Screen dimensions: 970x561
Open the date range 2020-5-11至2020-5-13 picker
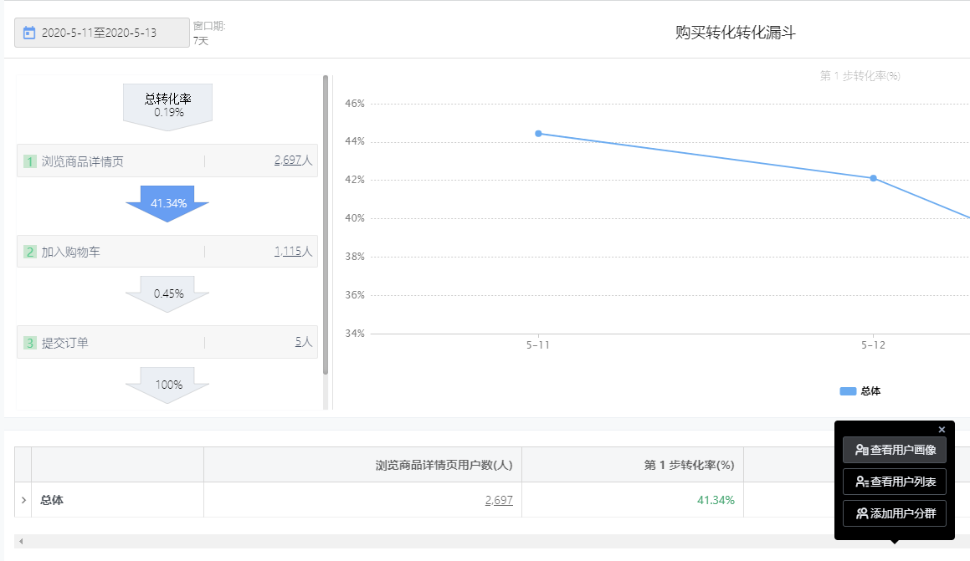[x=102, y=33]
